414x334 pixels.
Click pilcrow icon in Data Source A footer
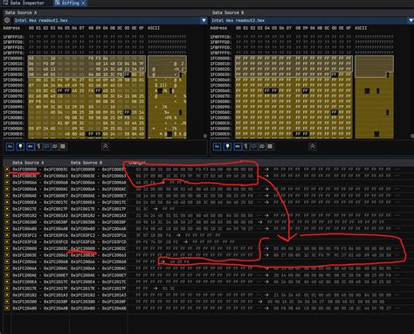[x=39, y=146]
